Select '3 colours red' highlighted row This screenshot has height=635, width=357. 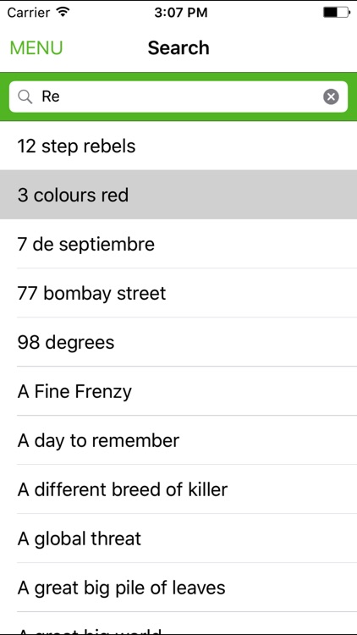click(x=178, y=195)
